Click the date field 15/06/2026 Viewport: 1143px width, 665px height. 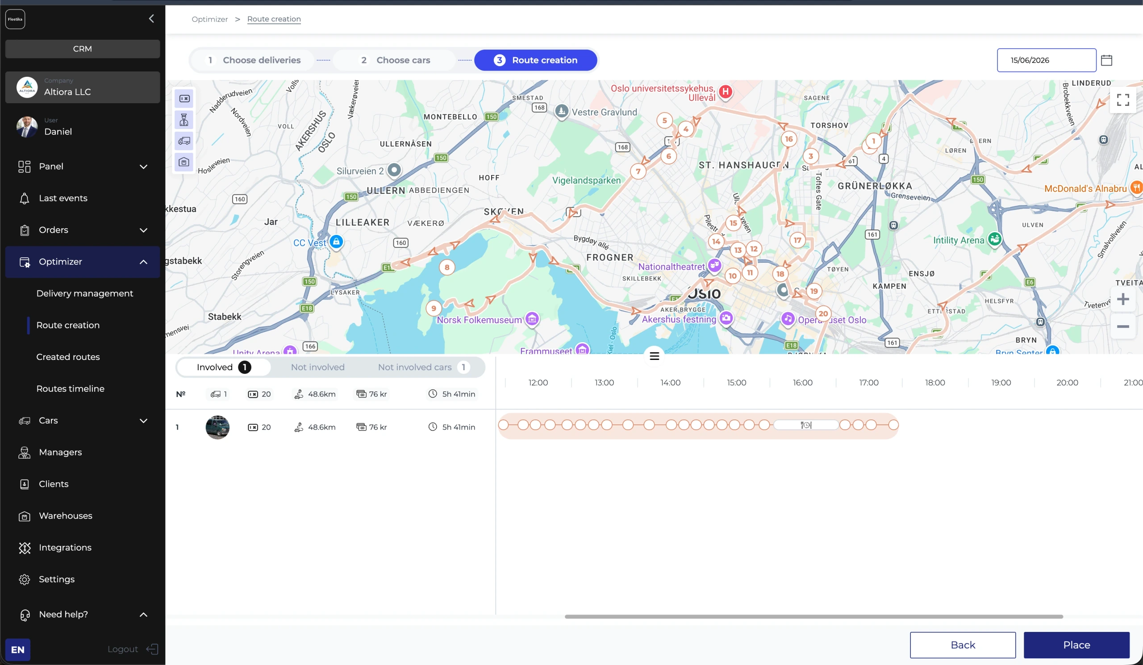pyautogui.click(x=1047, y=60)
